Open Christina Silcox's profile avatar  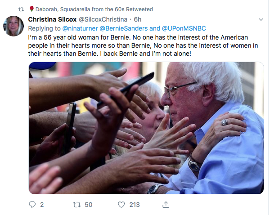(13, 26)
